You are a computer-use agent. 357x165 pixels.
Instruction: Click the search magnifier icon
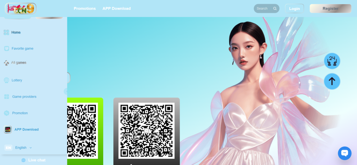(275, 9)
